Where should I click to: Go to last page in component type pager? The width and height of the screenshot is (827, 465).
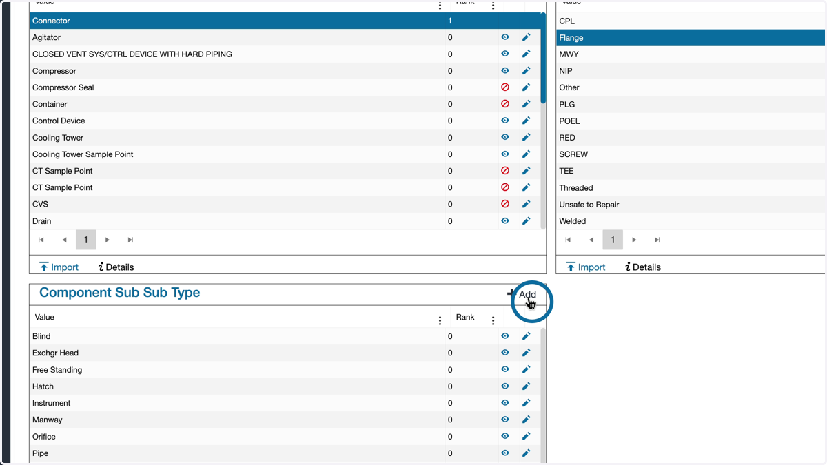(x=130, y=240)
